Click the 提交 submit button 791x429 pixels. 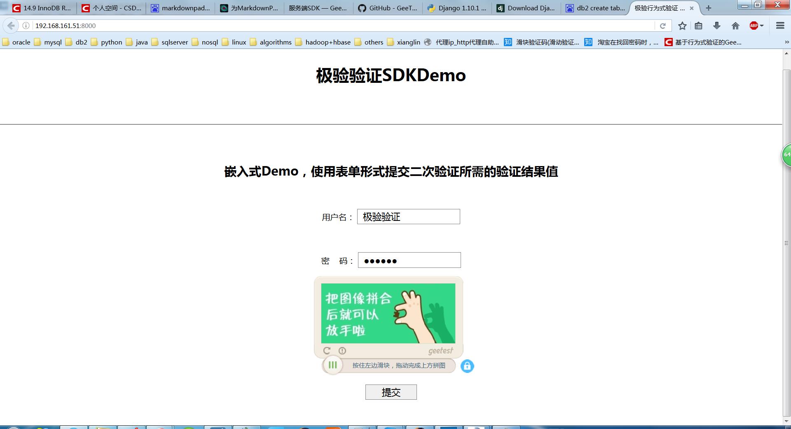click(391, 392)
